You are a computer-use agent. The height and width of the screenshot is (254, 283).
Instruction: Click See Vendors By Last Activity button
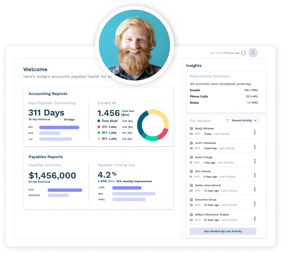223,231
